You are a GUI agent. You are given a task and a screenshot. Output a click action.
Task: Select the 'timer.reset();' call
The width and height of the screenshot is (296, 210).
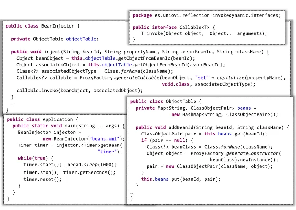click(x=42, y=180)
